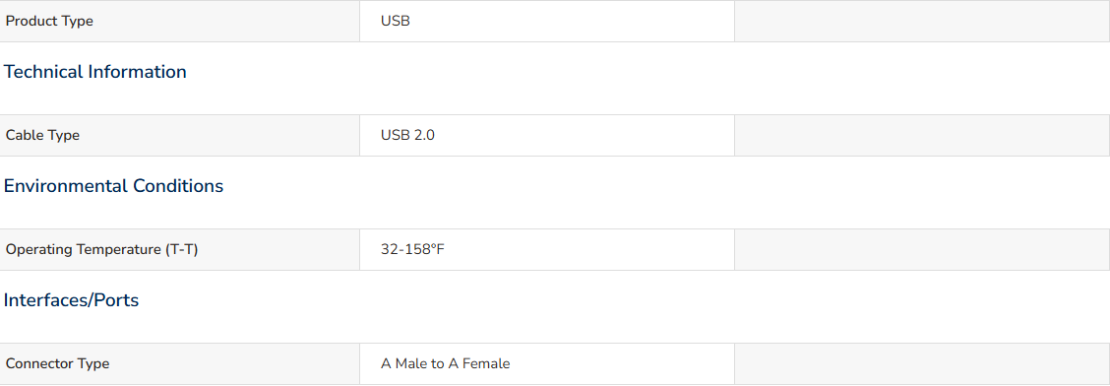1110x386 pixels.
Task: Click empty cell right of USB 2.0
Action: point(922,135)
